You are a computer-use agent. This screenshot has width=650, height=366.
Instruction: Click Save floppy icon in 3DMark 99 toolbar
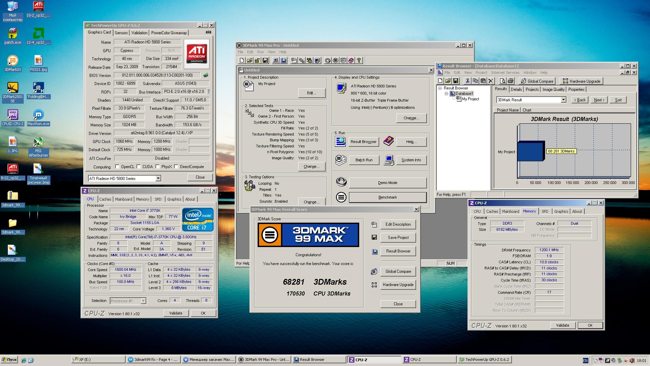265,60
